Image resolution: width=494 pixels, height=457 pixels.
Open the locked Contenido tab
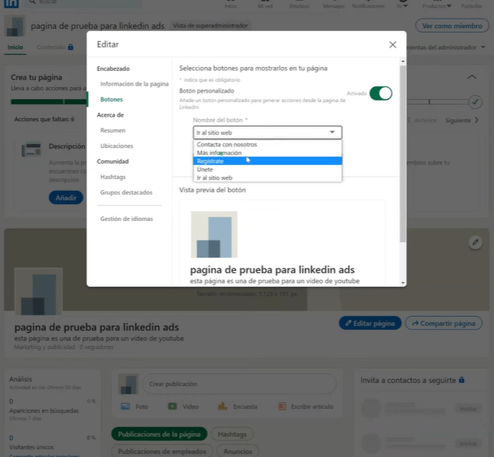point(54,47)
